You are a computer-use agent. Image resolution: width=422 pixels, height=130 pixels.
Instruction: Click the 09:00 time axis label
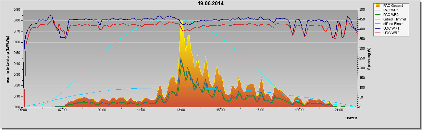click(102, 110)
